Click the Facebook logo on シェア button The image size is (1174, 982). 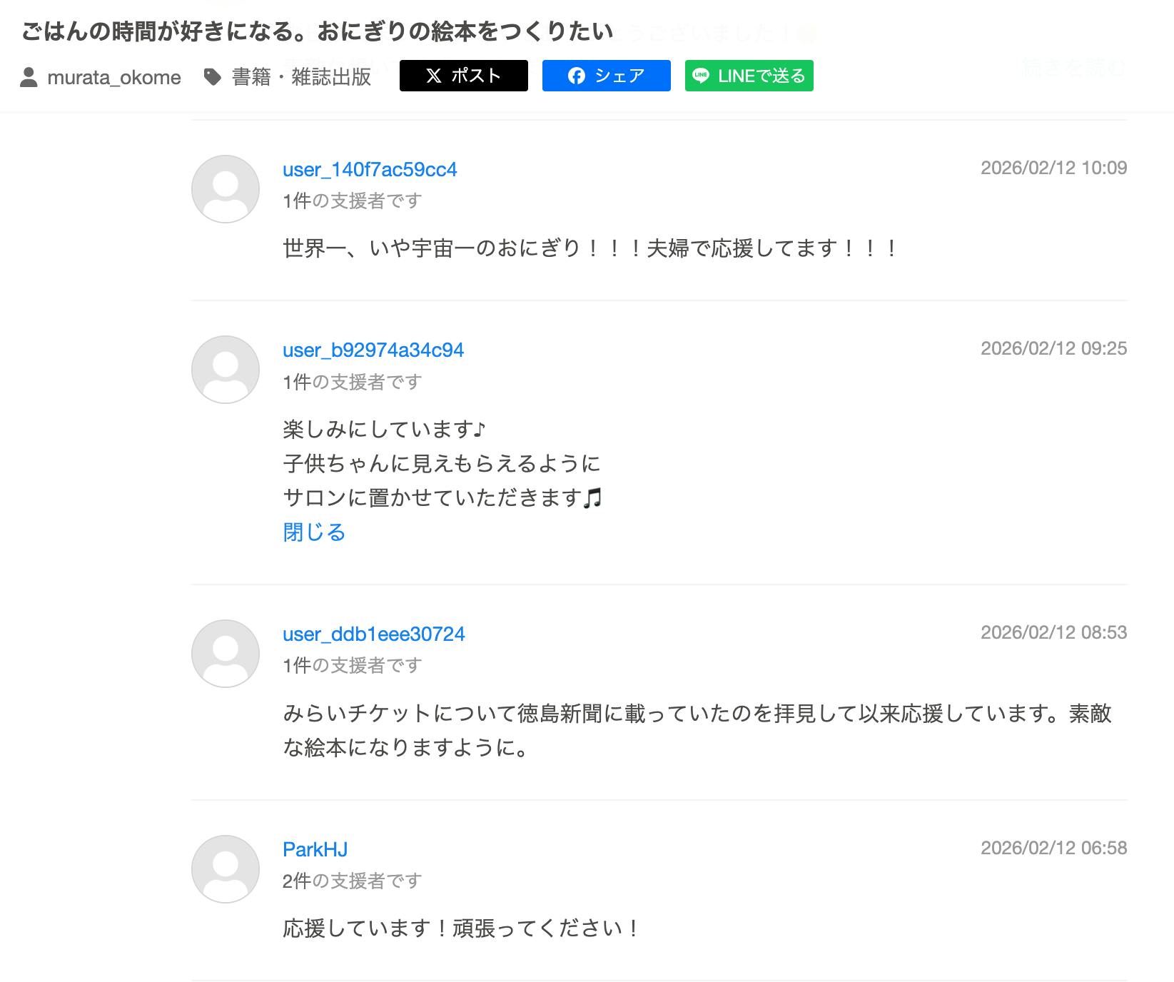tap(577, 76)
